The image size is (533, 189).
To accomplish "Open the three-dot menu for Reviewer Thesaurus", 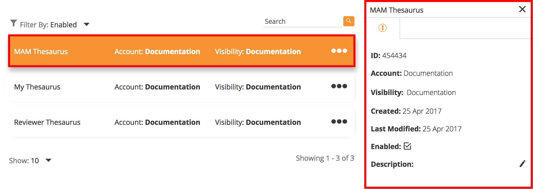I will (x=339, y=122).
